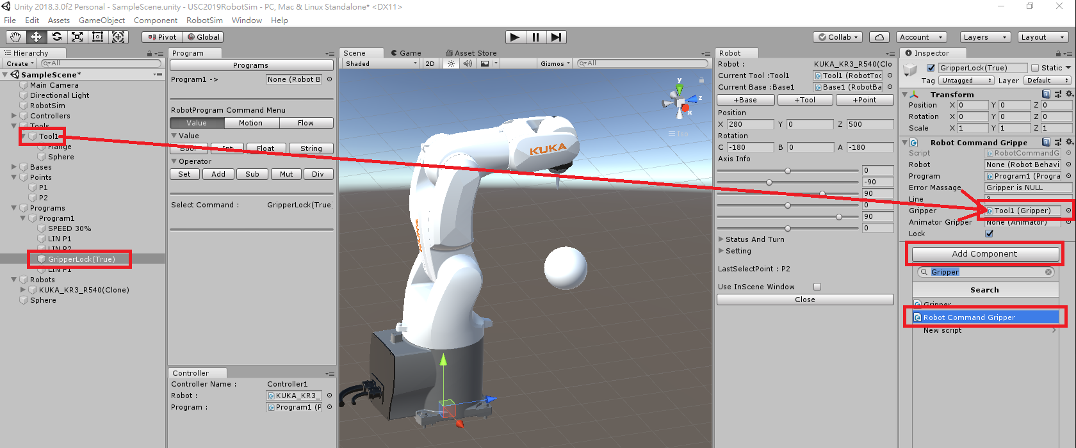Viewport: 1076px width, 448px height.
Task: Toggle 2D mode in Scene view
Action: (x=430, y=63)
